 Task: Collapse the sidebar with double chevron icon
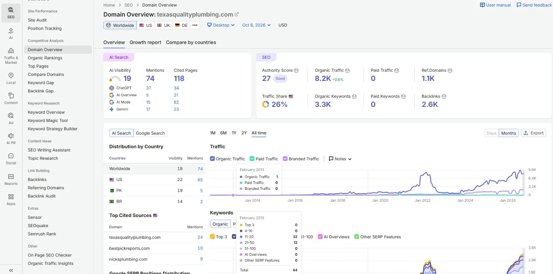click(11, 270)
